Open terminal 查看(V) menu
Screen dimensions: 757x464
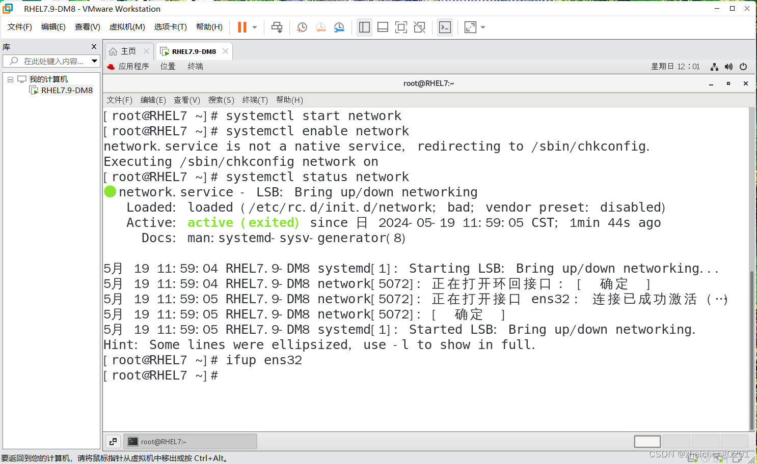pos(187,100)
